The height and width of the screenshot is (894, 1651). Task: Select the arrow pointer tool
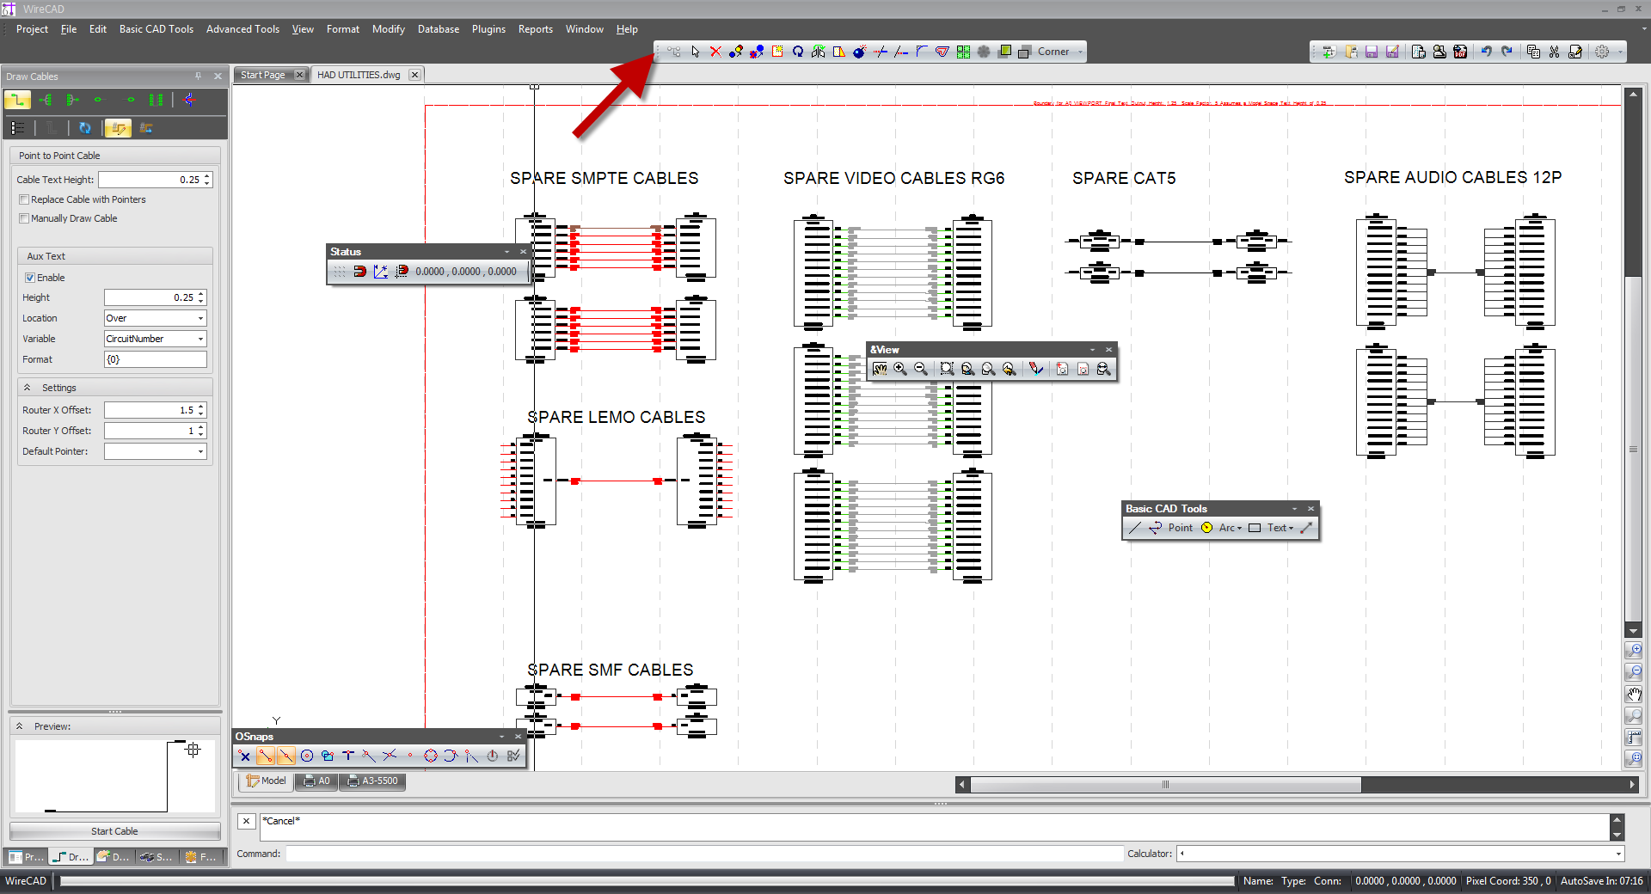[x=695, y=52]
